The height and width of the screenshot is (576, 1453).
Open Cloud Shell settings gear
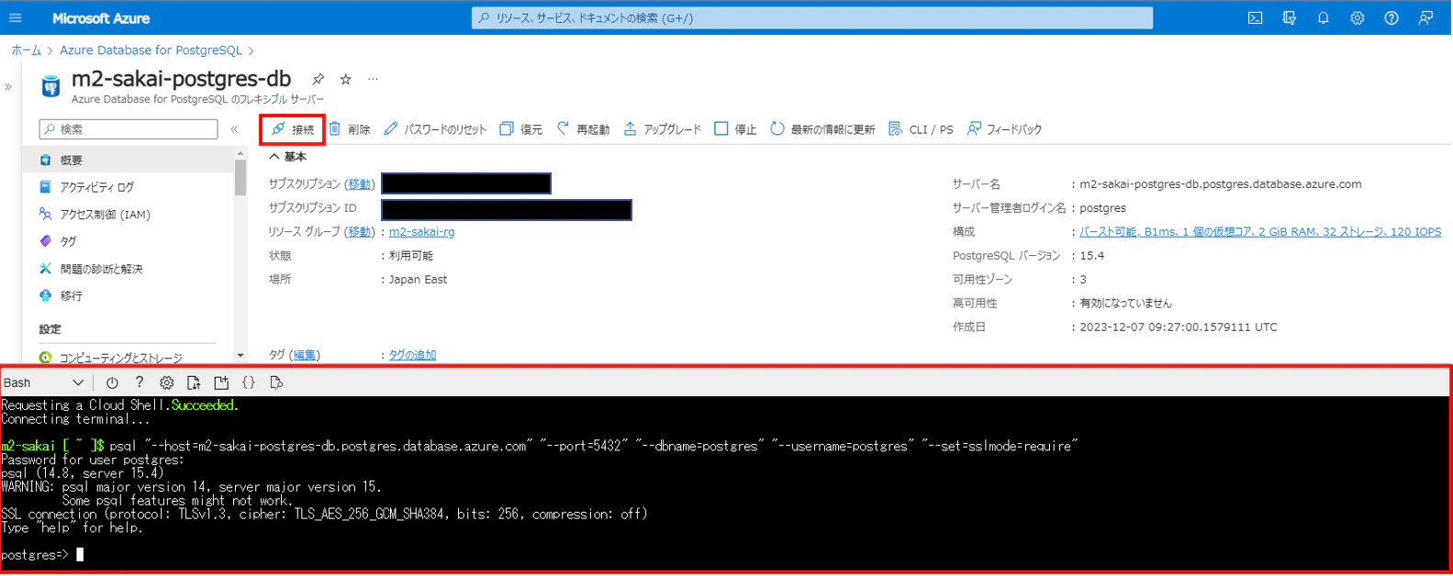tap(166, 382)
